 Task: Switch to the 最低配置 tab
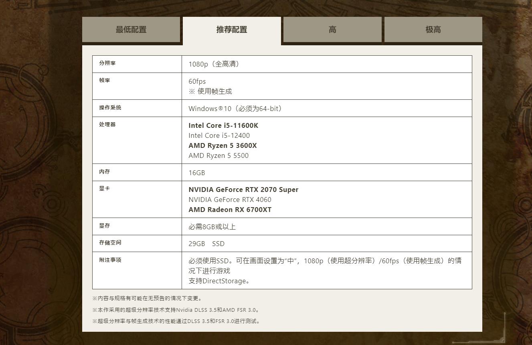(131, 30)
